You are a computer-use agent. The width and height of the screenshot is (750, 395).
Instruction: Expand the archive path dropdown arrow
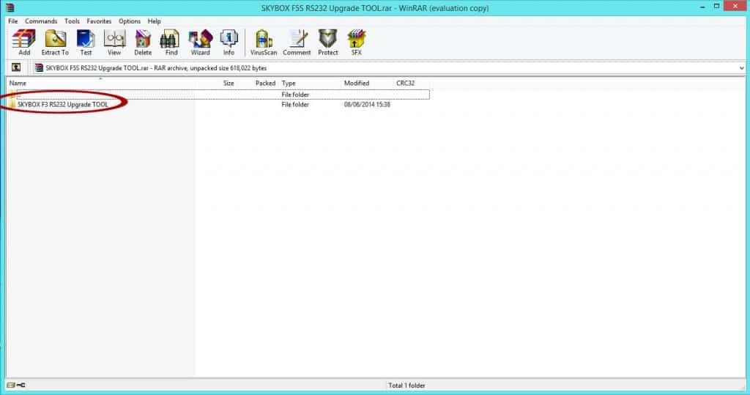click(741, 68)
